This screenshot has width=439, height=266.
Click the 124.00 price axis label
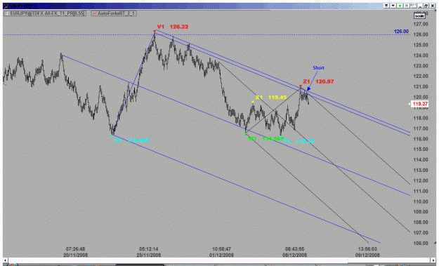421,55
